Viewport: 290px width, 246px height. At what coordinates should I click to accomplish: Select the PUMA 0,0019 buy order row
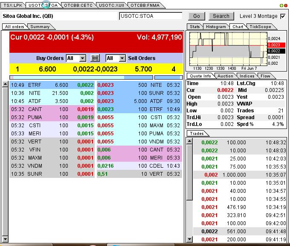pos(52,117)
